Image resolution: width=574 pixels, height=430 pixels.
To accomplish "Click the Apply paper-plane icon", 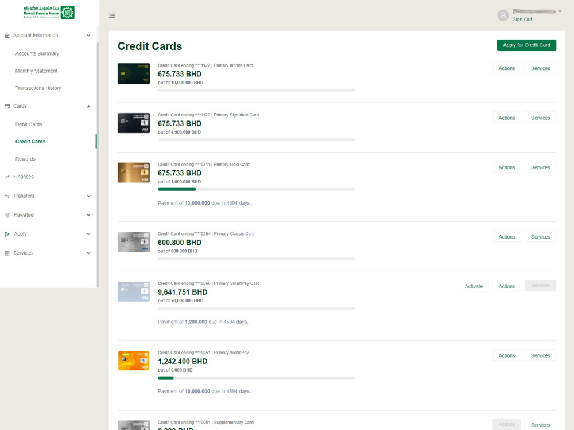I will tap(7, 234).
